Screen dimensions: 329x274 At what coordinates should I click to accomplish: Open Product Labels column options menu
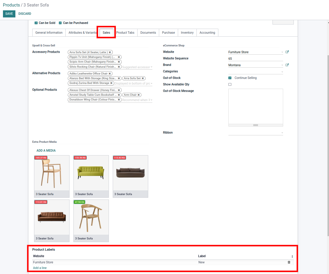(x=292, y=257)
